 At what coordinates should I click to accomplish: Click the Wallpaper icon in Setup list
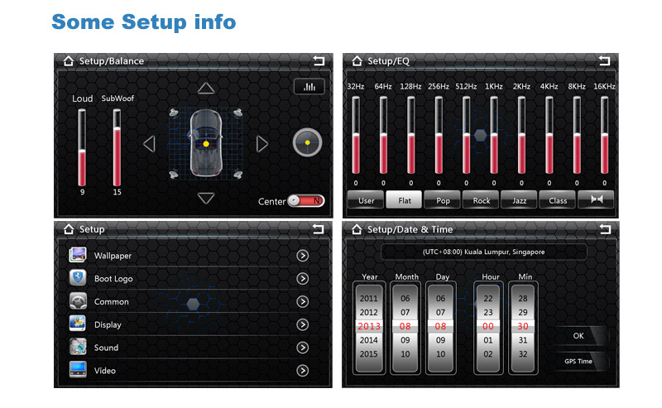[x=78, y=256]
